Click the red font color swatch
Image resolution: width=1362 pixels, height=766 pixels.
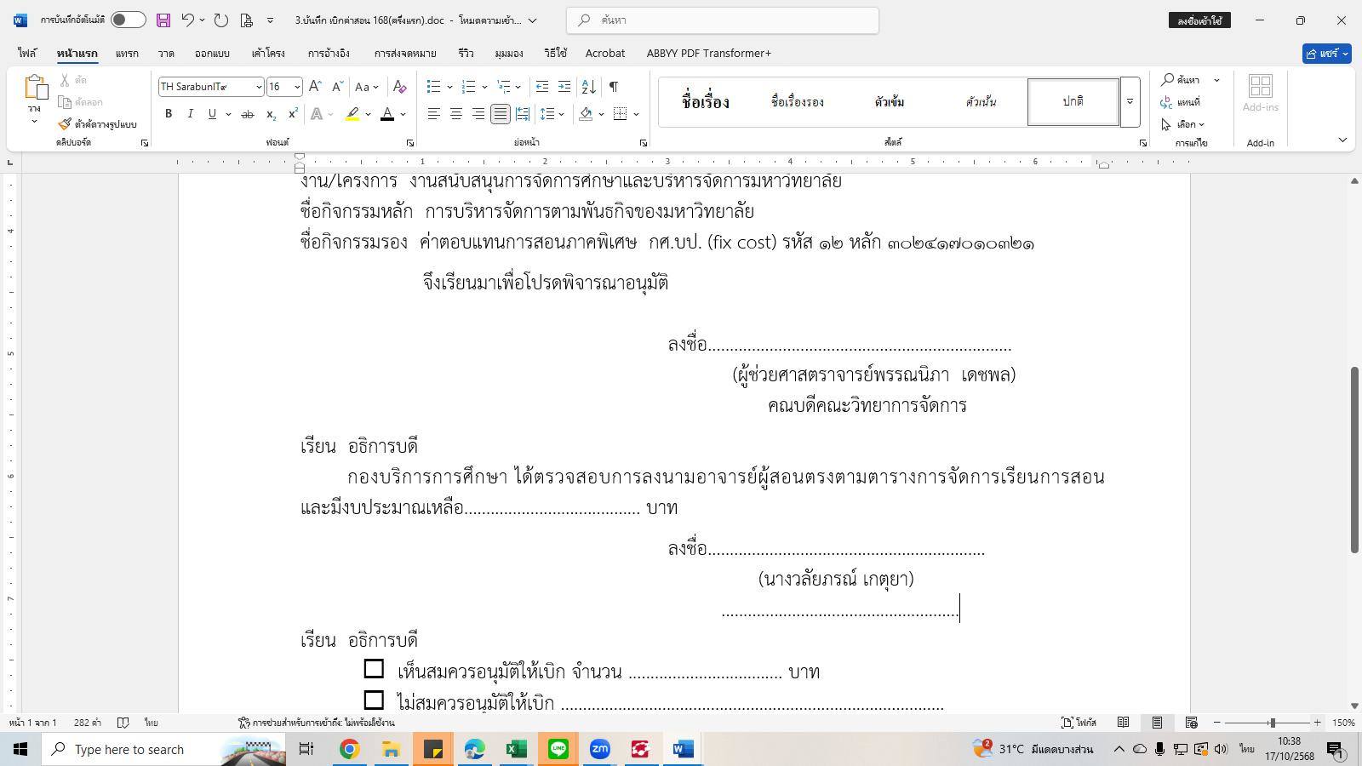pos(387,114)
